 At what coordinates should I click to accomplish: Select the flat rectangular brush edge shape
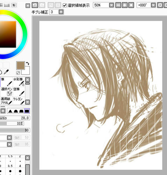27,111
